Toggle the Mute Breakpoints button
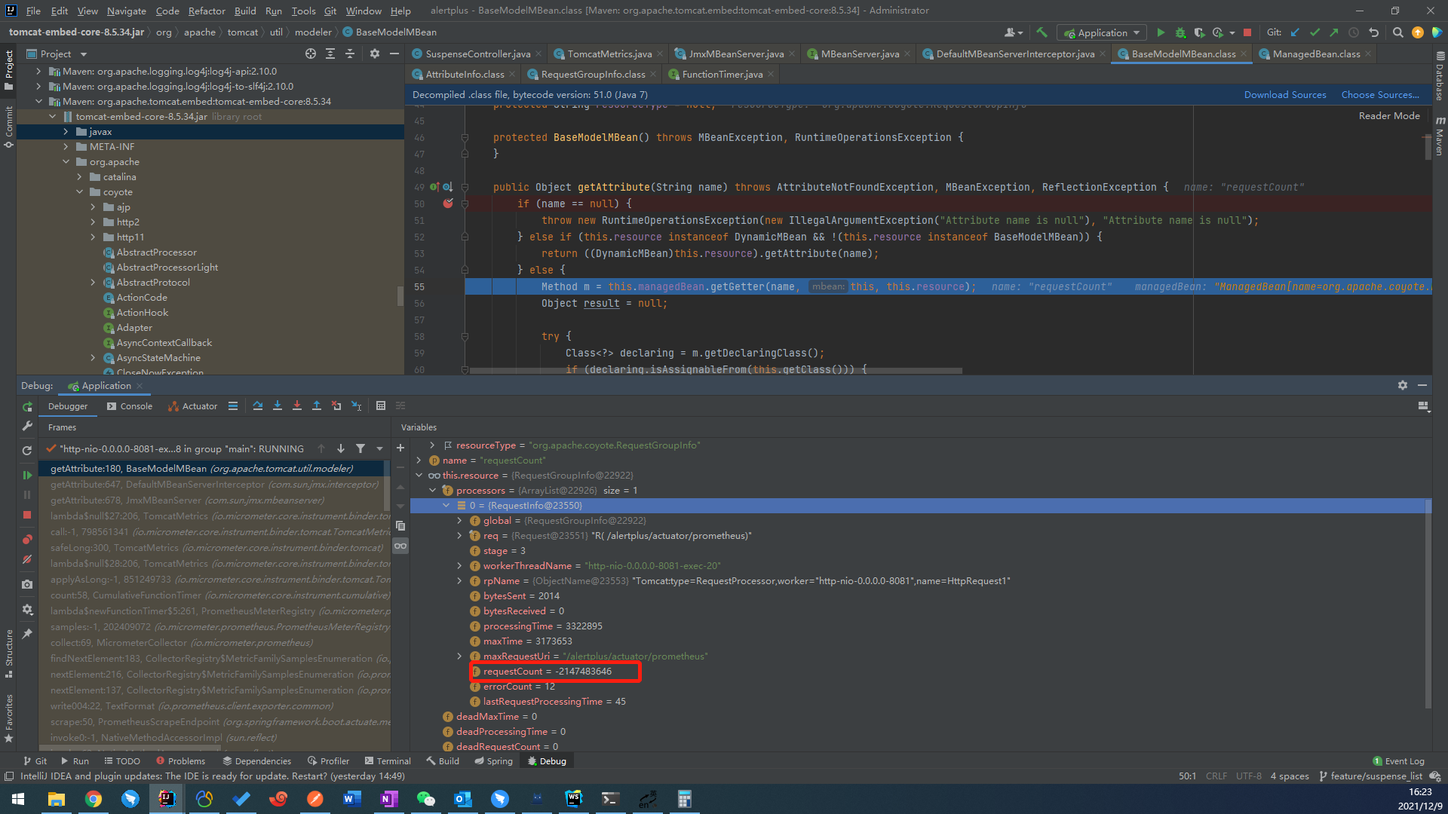This screenshot has height=814, width=1448. point(27,559)
